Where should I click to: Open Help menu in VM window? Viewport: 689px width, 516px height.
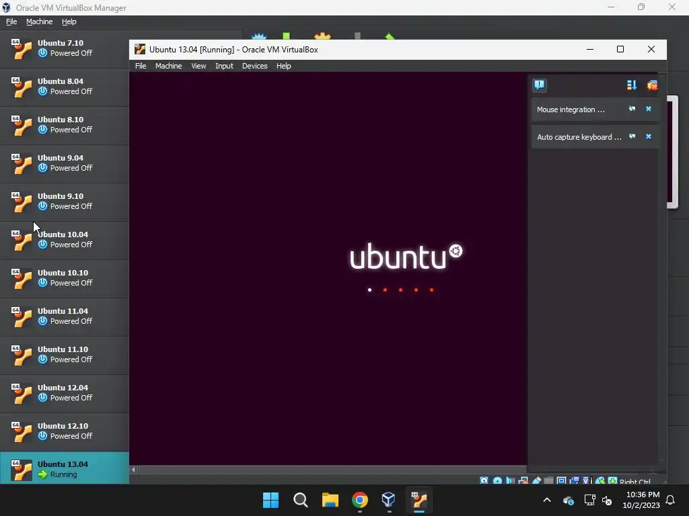[283, 66]
